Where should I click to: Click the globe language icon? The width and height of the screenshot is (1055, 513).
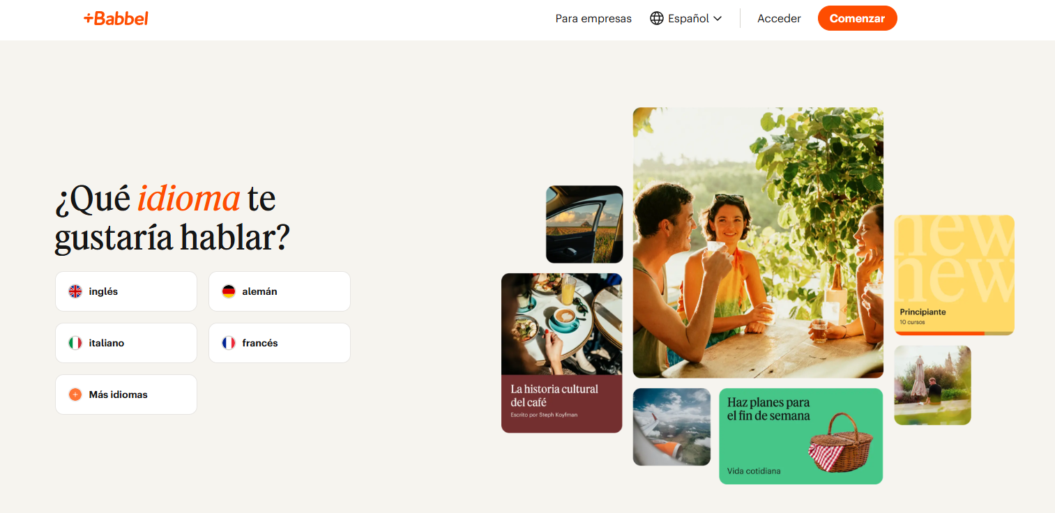[656, 19]
